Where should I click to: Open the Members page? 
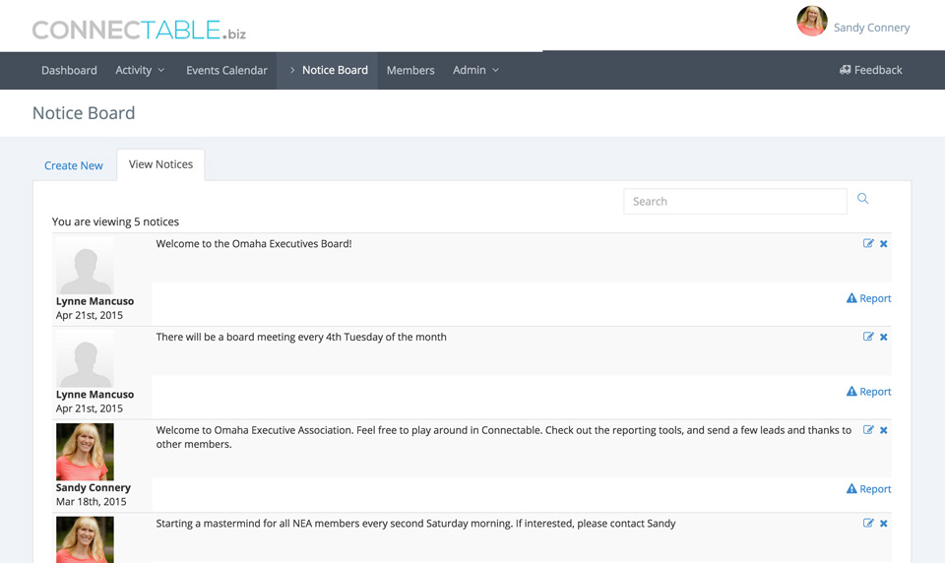pyautogui.click(x=410, y=70)
